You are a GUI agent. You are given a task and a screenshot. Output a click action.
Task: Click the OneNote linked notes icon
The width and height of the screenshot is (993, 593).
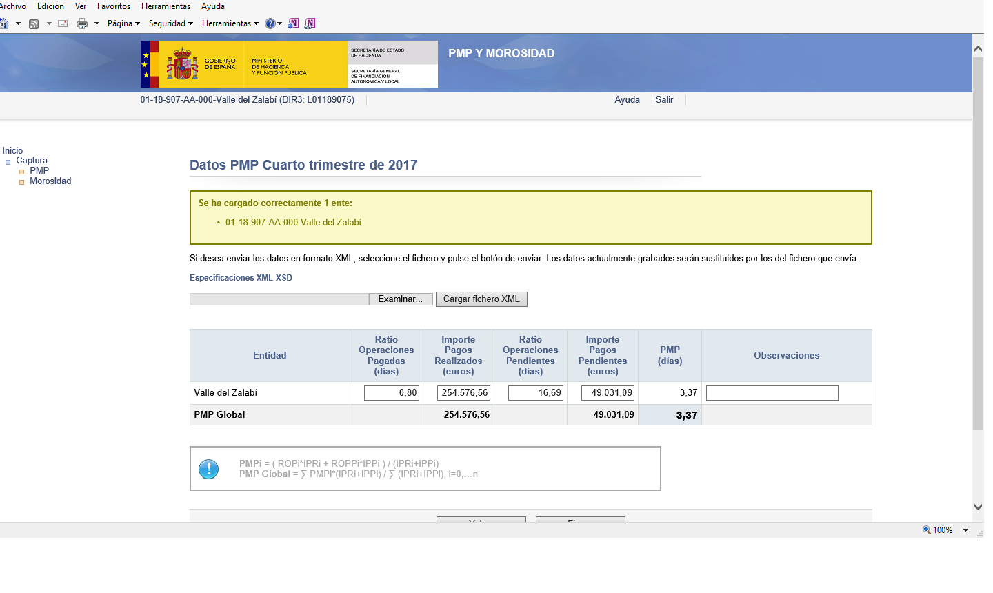point(310,23)
